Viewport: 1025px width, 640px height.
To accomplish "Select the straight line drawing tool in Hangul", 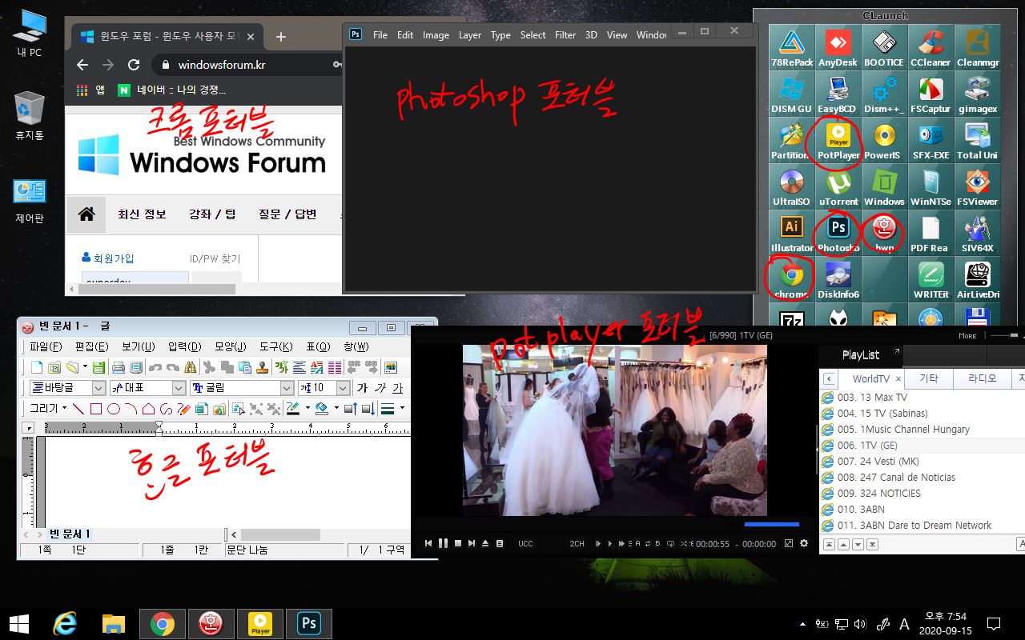I will pyautogui.click(x=78, y=409).
